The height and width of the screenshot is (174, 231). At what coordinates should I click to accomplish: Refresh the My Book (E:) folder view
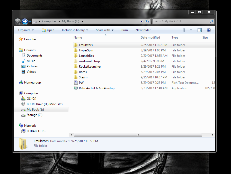tap(147, 22)
